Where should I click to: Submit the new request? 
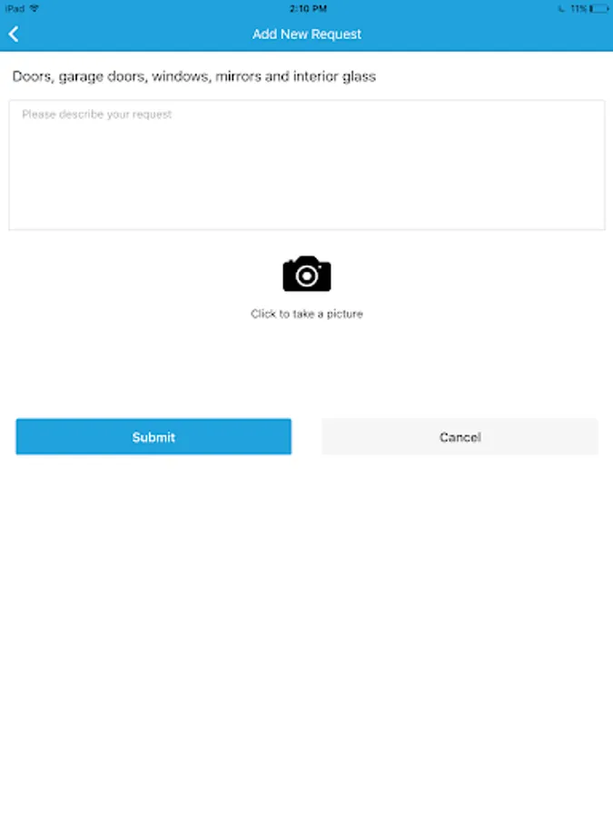pos(153,436)
